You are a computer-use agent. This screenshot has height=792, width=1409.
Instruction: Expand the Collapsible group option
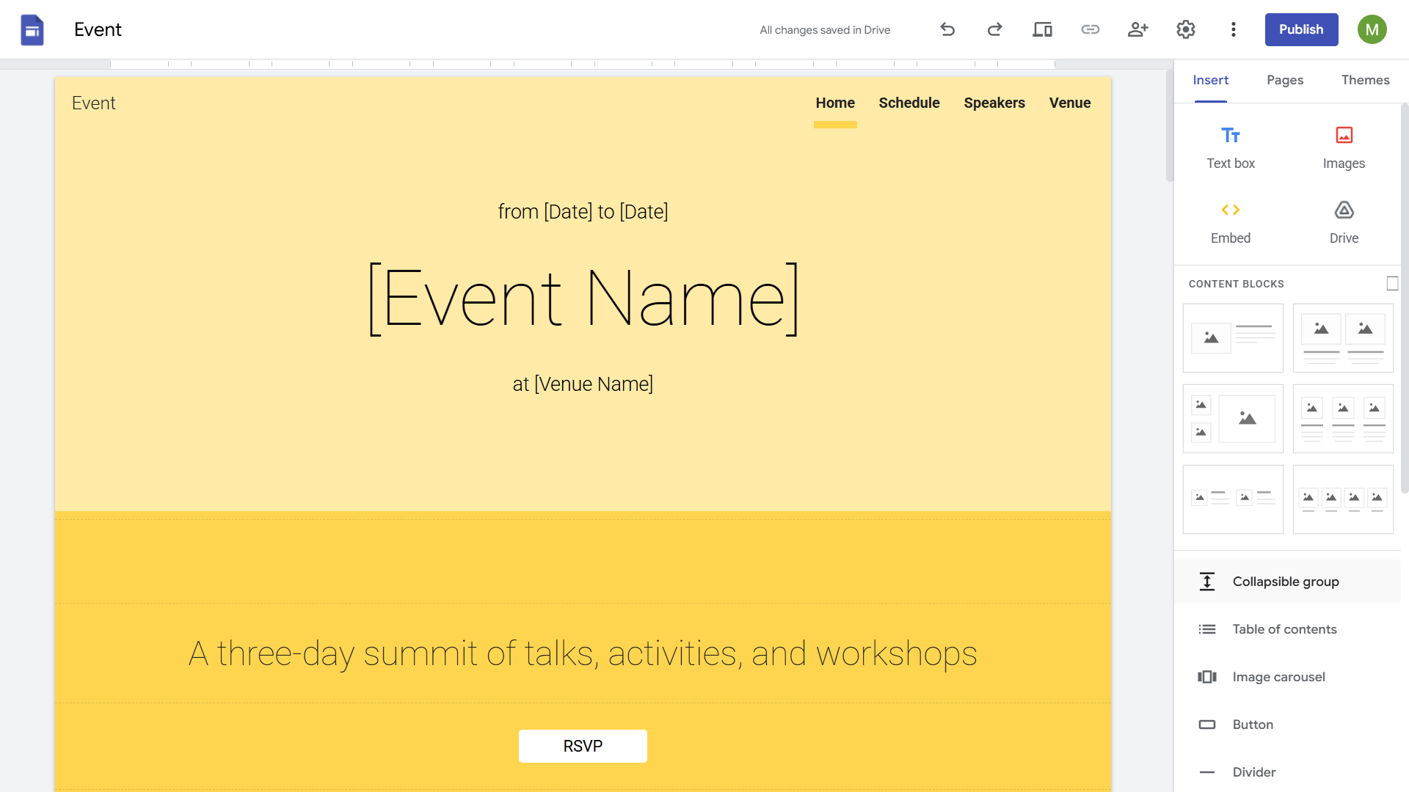point(1286,581)
